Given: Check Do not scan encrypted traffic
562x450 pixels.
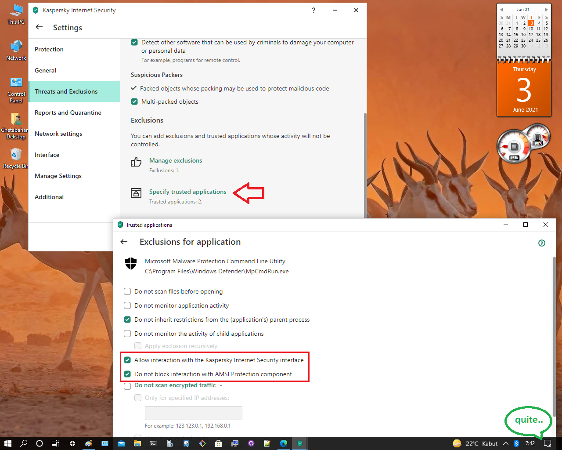Looking at the screenshot, I should 127,386.
